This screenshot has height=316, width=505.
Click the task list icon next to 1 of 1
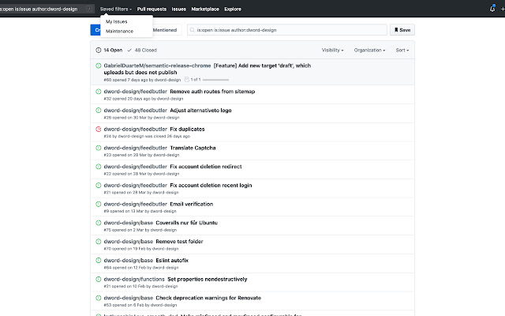coord(186,80)
